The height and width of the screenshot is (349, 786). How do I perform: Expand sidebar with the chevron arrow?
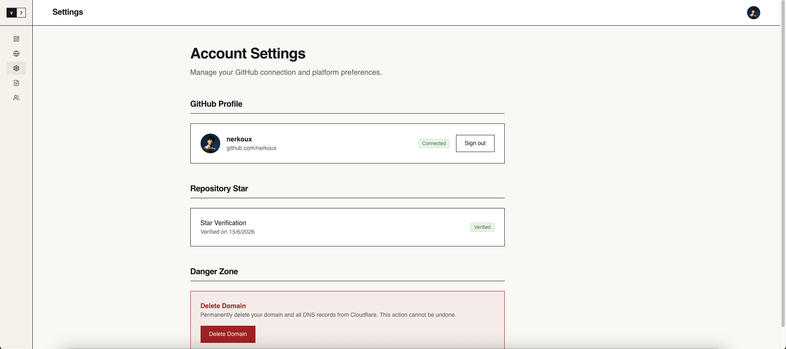click(21, 13)
